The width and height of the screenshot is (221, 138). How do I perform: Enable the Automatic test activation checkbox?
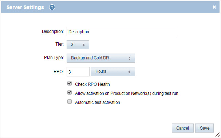pos(70,101)
